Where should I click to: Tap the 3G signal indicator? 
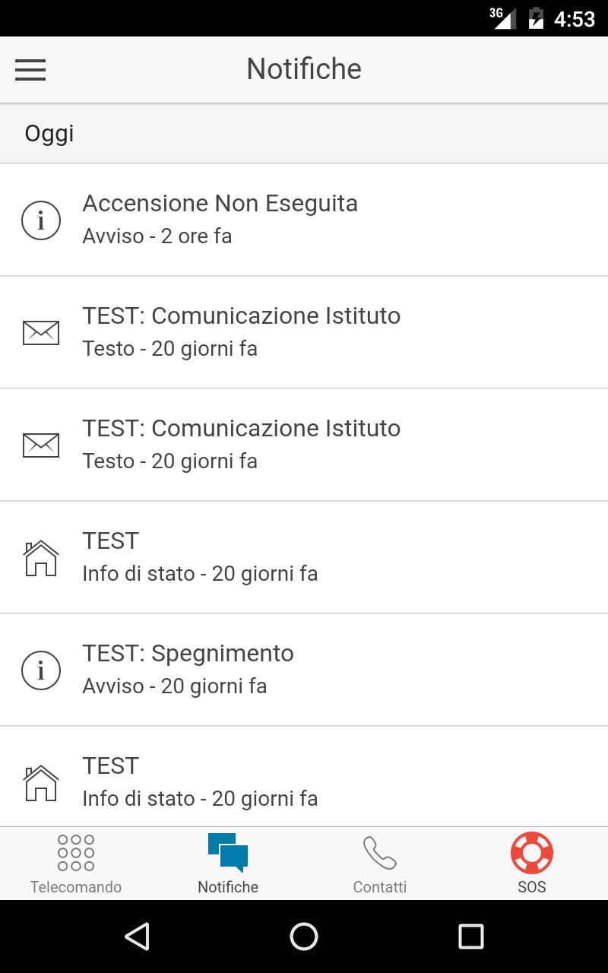503,18
